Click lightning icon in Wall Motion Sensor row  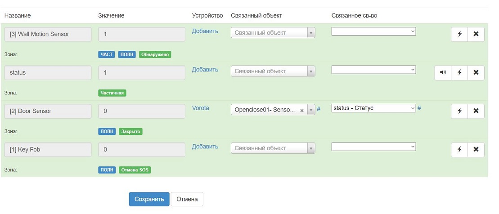[x=459, y=35]
